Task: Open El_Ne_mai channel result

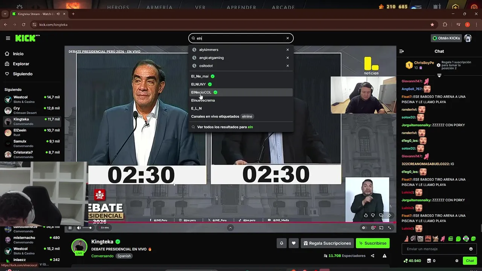Action: tap(241, 76)
